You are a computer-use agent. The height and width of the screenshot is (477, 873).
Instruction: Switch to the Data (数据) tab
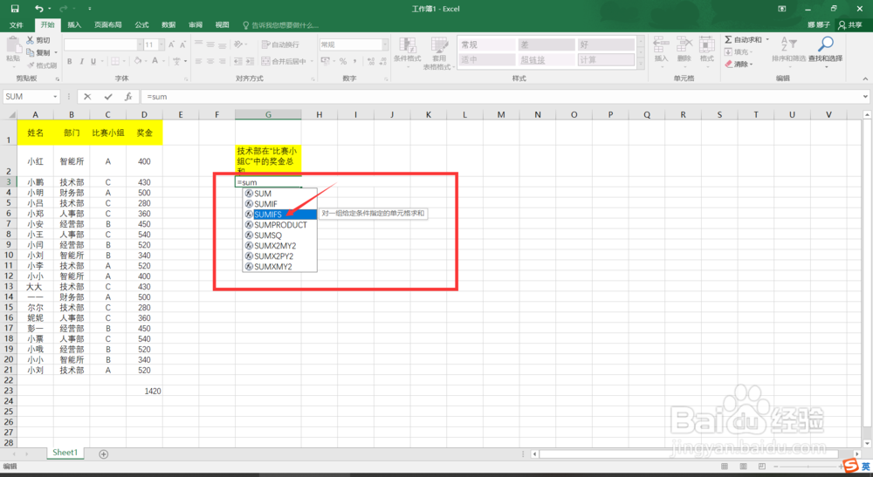(168, 24)
